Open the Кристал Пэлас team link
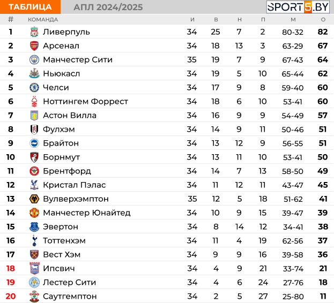This screenshot has height=303, width=334. (x=75, y=185)
